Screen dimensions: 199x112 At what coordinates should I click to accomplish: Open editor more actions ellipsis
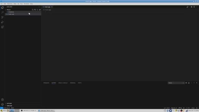pyautogui.click(x=197, y=7)
